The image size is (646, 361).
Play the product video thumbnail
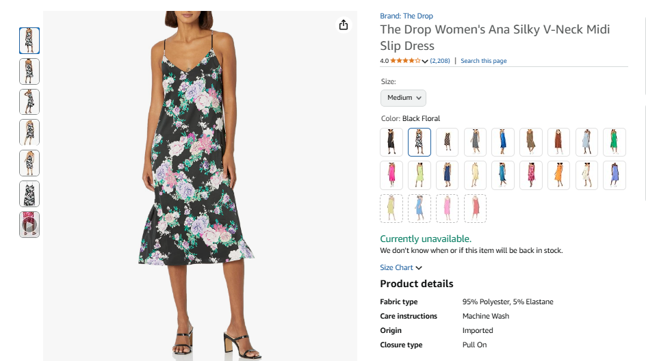[x=29, y=224]
